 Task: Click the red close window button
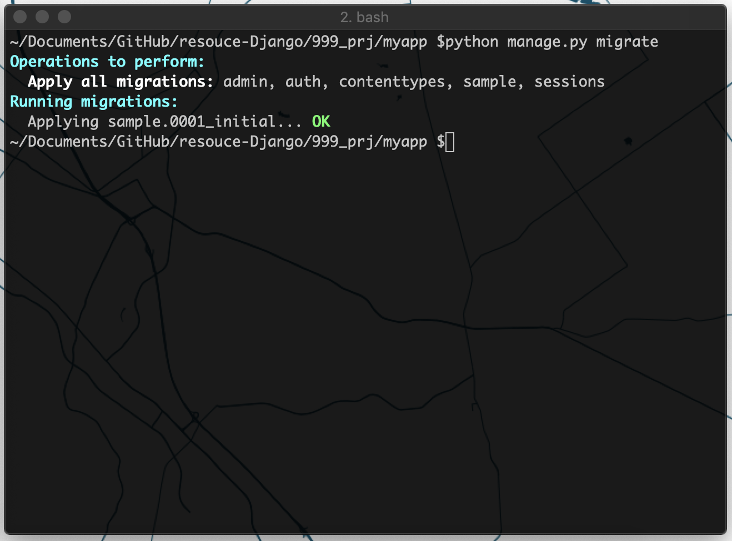coord(20,17)
